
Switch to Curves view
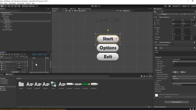[x=24, y=72]
